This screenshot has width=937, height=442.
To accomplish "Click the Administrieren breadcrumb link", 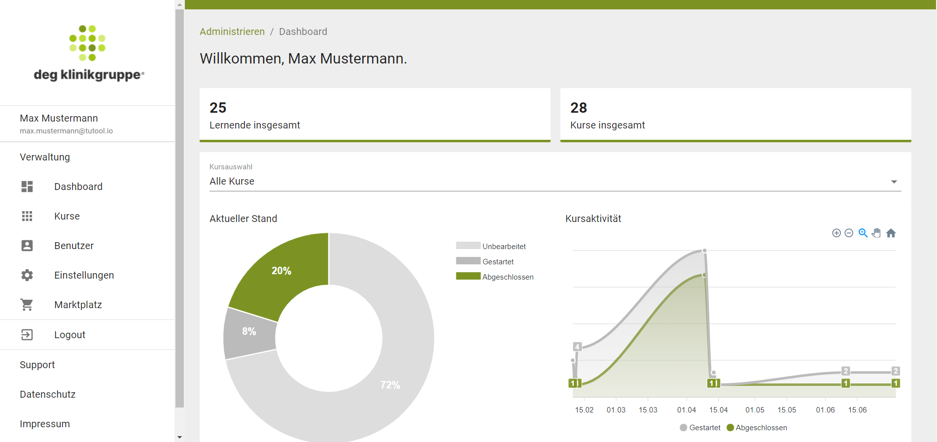I will [x=232, y=32].
